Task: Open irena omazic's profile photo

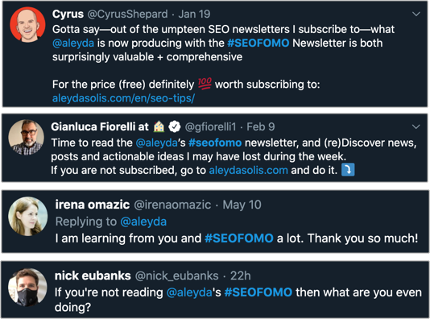Action: (x=27, y=216)
